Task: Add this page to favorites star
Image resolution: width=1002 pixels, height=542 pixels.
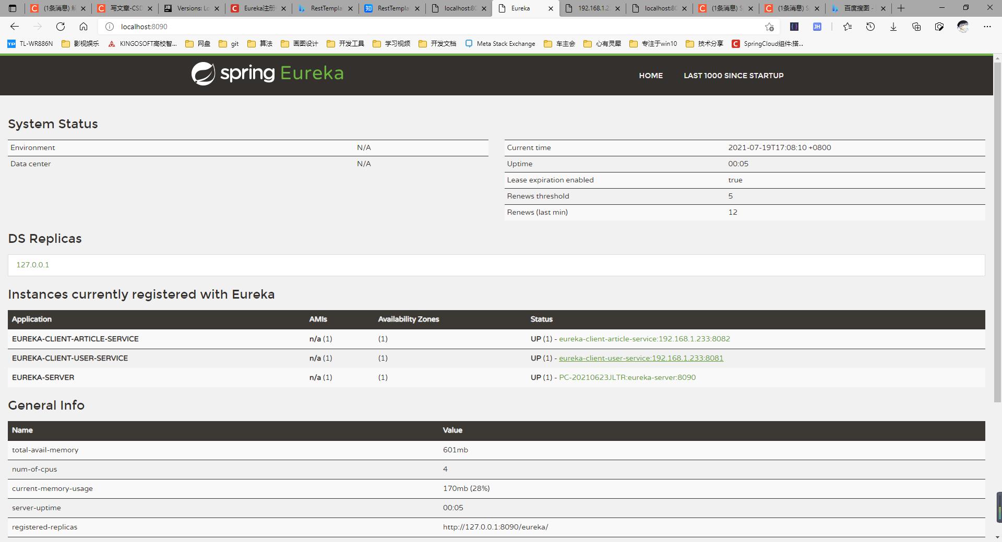Action: (769, 27)
